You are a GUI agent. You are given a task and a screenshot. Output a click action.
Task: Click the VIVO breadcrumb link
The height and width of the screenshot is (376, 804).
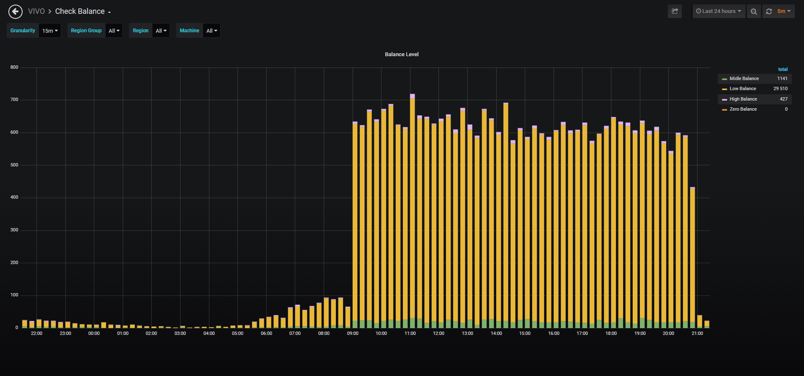click(36, 11)
